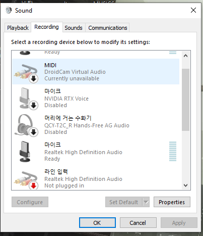
Task: Click the scroll down arrow of device list
Action: tap(185, 185)
